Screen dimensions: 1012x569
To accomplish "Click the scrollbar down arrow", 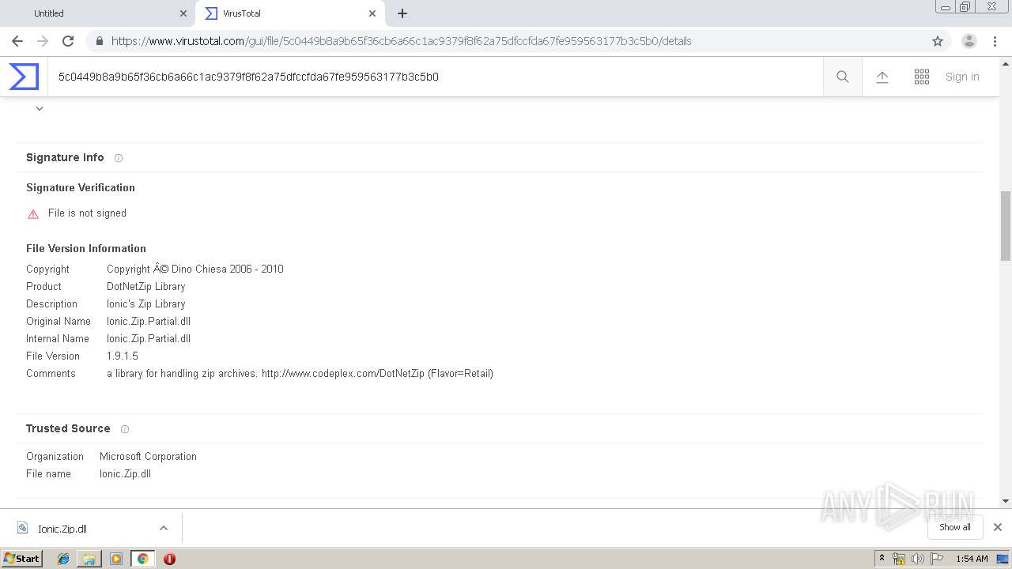I will (1006, 501).
